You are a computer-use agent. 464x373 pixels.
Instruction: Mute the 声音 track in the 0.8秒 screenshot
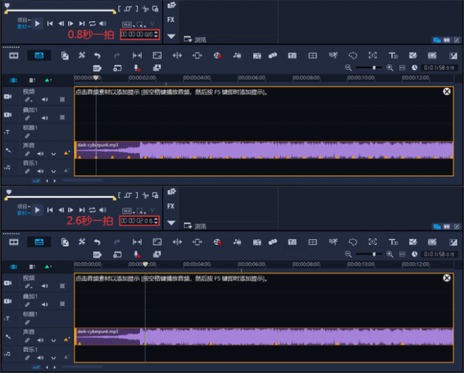click(40, 154)
